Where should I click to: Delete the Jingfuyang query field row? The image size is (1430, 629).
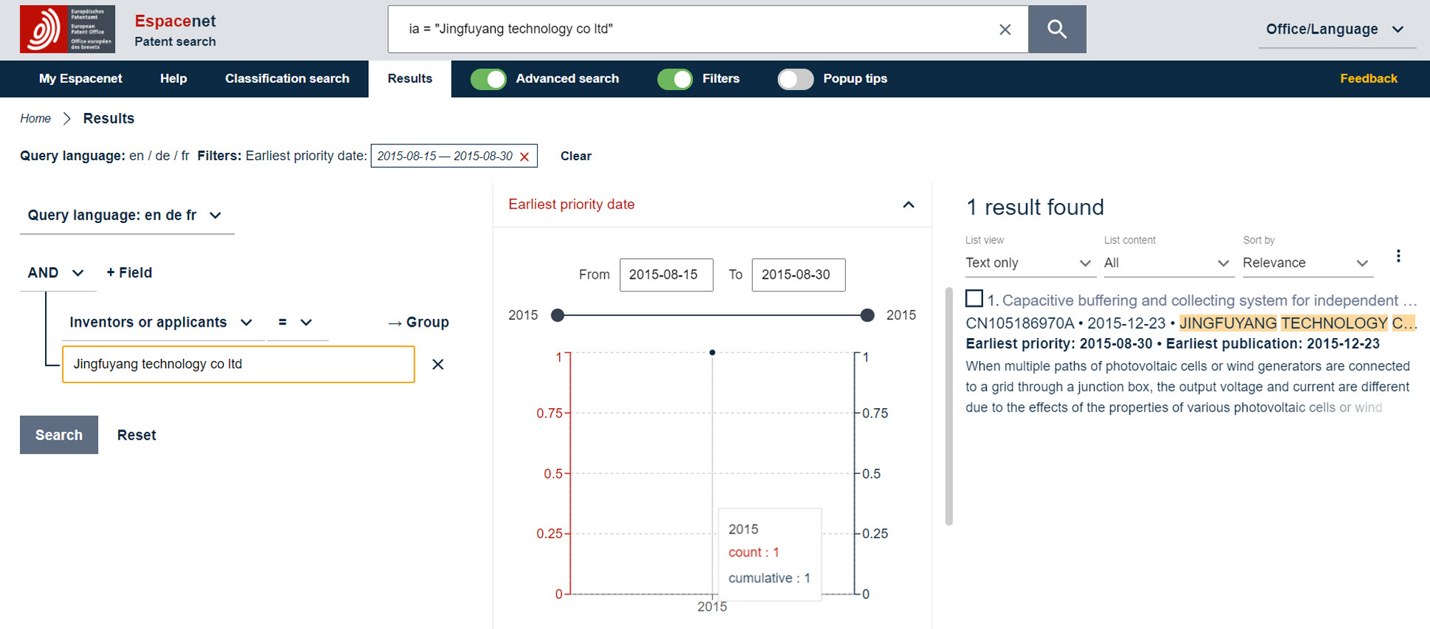(438, 365)
